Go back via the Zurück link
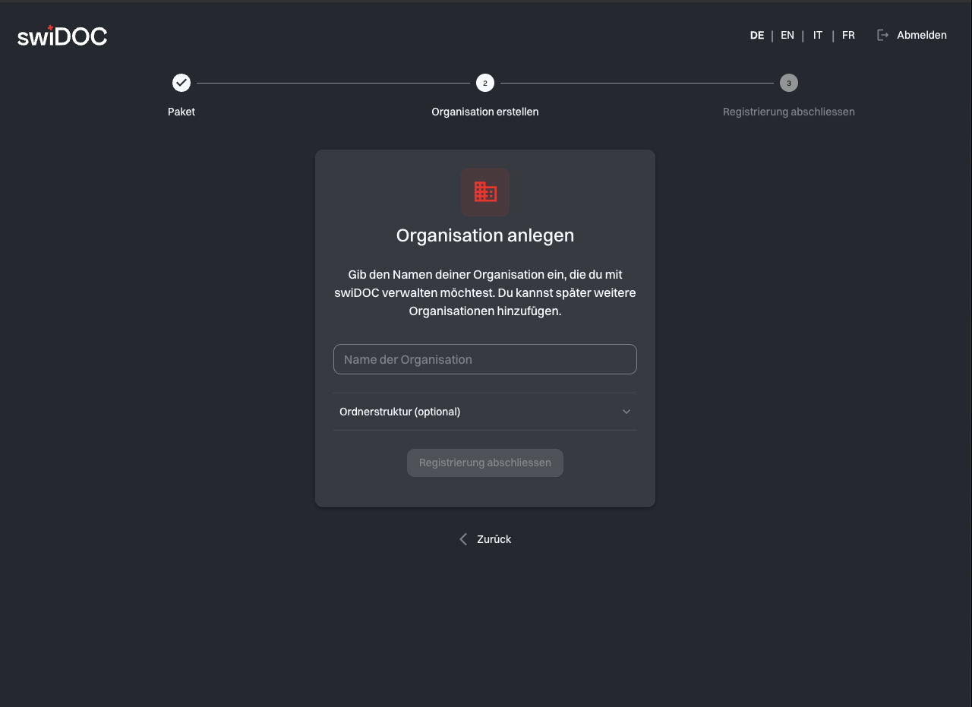The height and width of the screenshot is (707, 972). (x=494, y=539)
